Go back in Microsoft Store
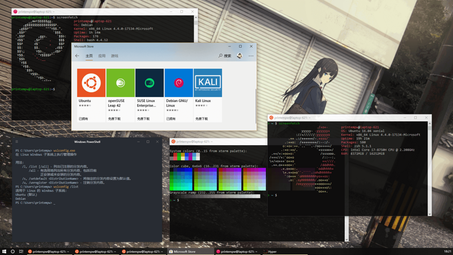This screenshot has width=453, height=255. pyautogui.click(x=77, y=56)
